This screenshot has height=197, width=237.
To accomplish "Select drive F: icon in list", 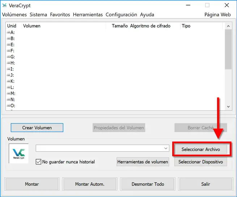I will pyautogui.click(x=8, y=51).
